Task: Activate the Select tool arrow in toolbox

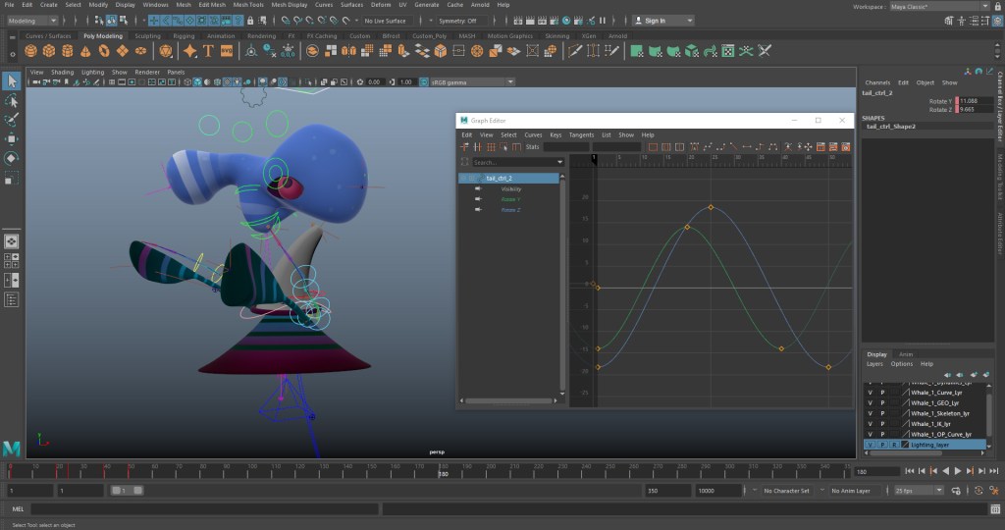Action: (x=12, y=80)
